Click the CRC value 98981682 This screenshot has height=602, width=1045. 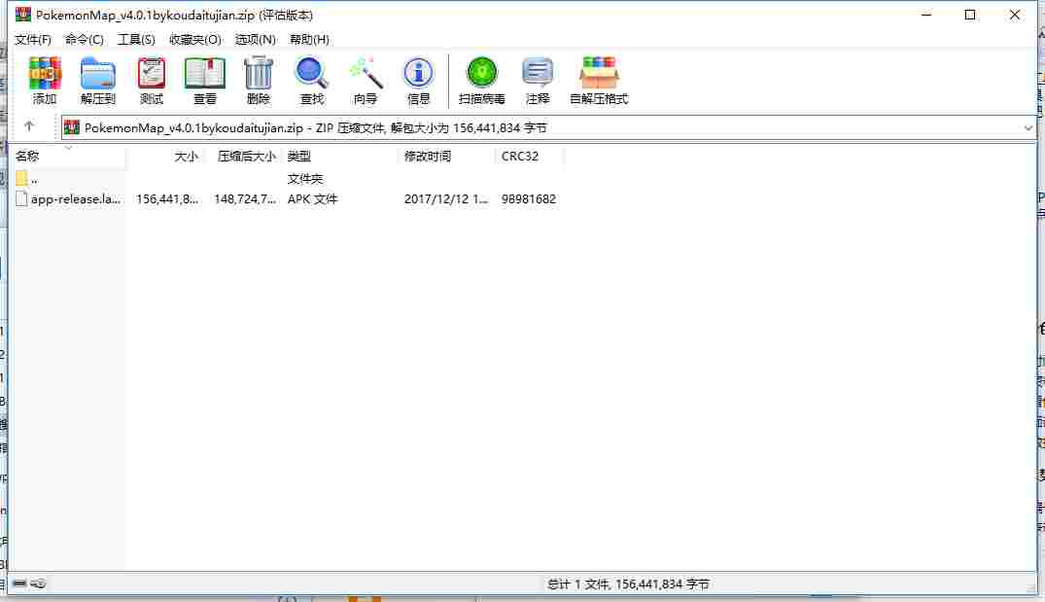coord(529,198)
